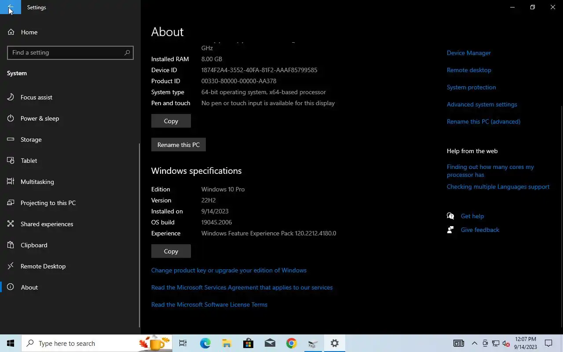
Task: Select the OS build value 19045.2006
Action: point(216,222)
